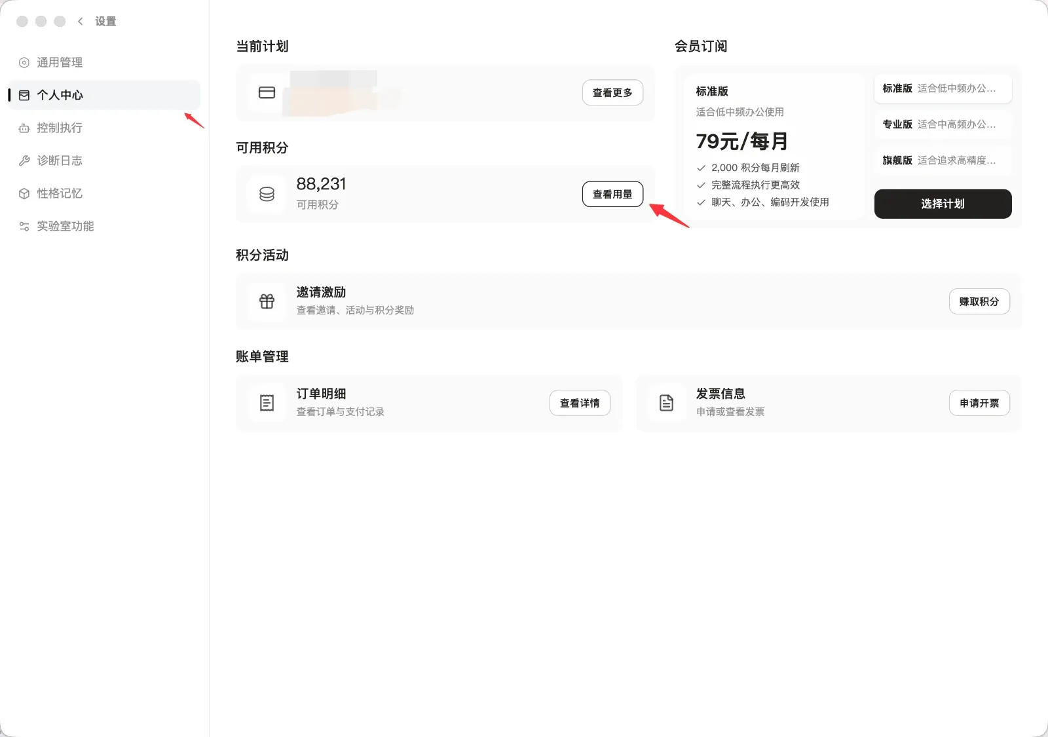Image resolution: width=1048 pixels, height=737 pixels.
Task: Select the 标准版 plan option
Action: (x=943, y=88)
